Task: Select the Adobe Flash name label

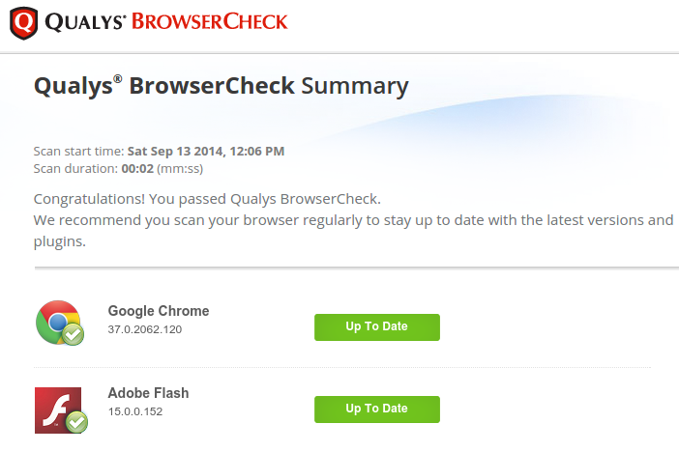Action: (148, 393)
